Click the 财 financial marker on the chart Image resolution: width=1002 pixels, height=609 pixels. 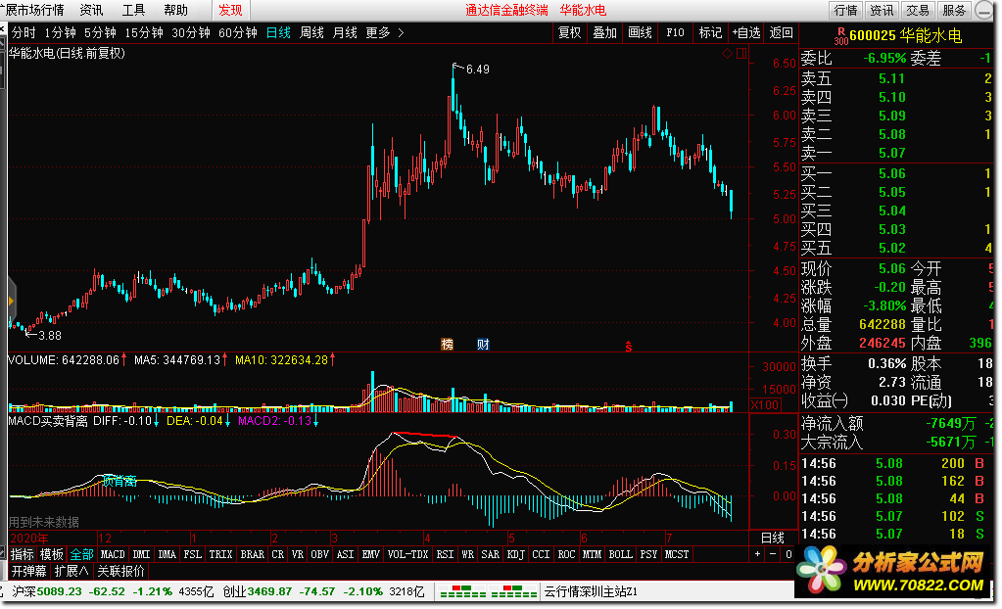click(x=483, y=345)
